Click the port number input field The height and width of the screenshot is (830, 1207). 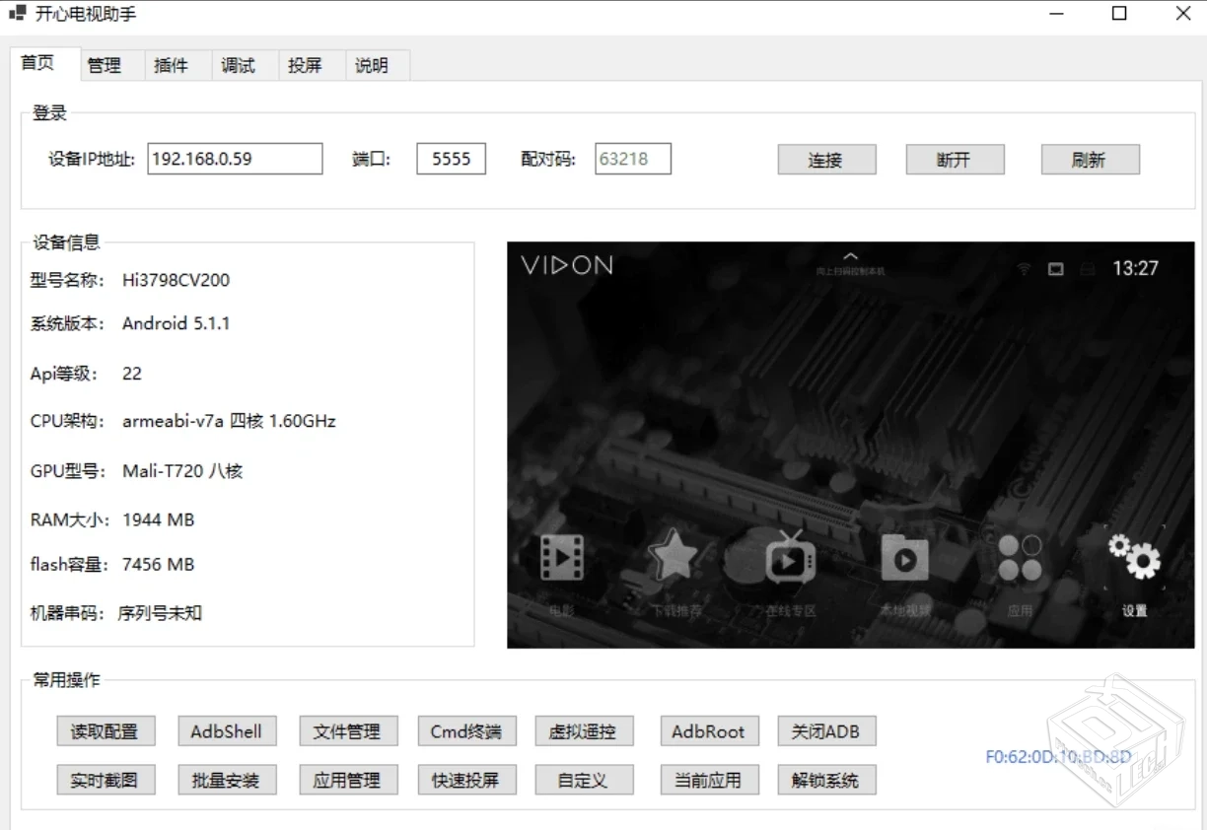pos(451,159)
